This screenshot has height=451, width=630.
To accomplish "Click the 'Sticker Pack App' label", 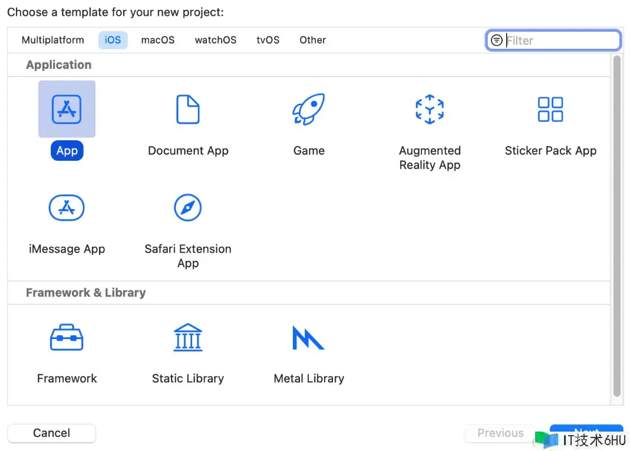I will pyautogui.click(x=550, y=151).
